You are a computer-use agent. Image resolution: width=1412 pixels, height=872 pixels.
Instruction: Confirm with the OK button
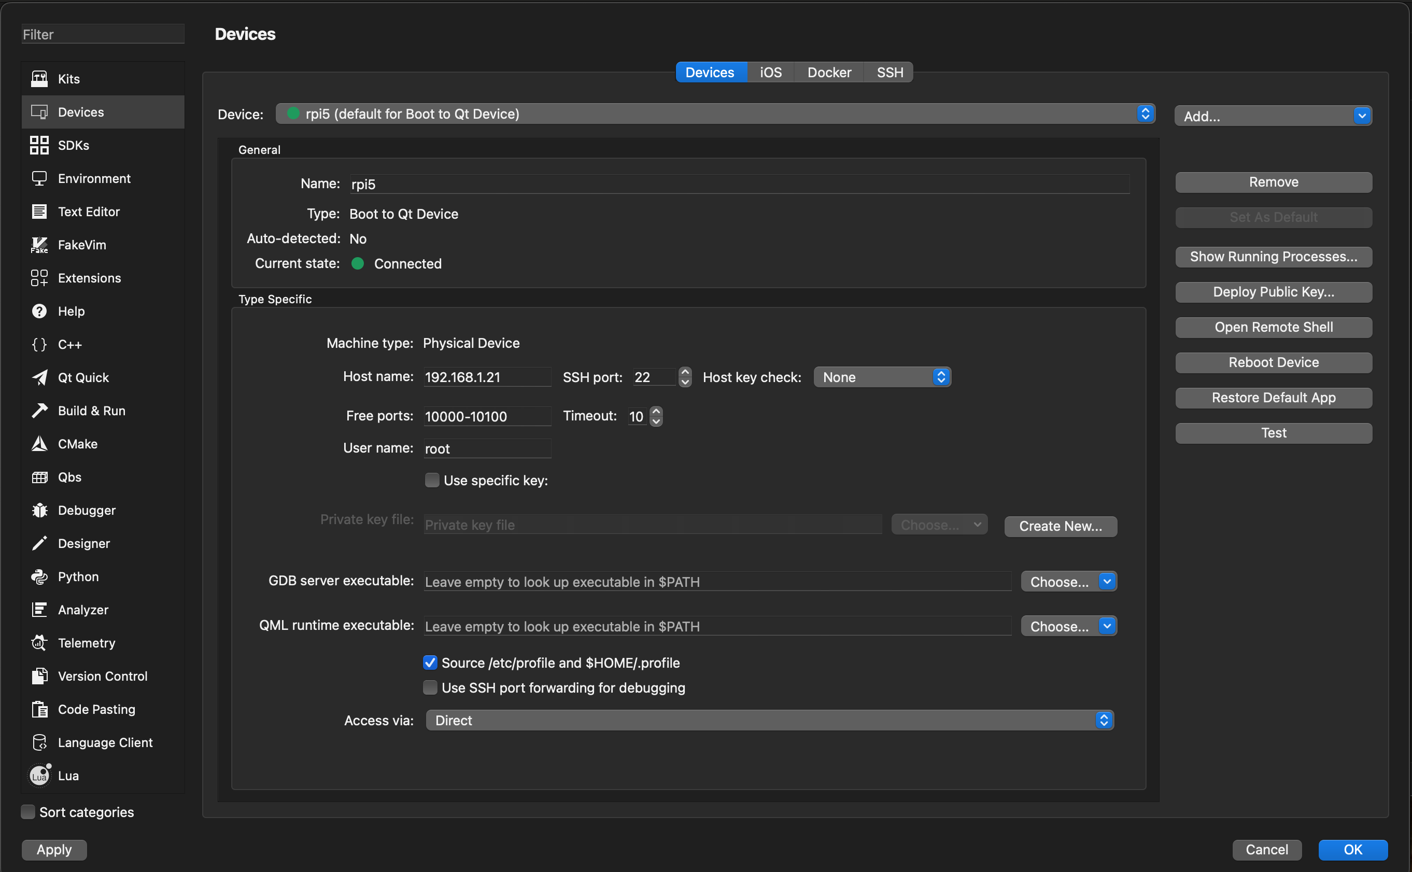pyautogui.click(x=1352, y=850)
